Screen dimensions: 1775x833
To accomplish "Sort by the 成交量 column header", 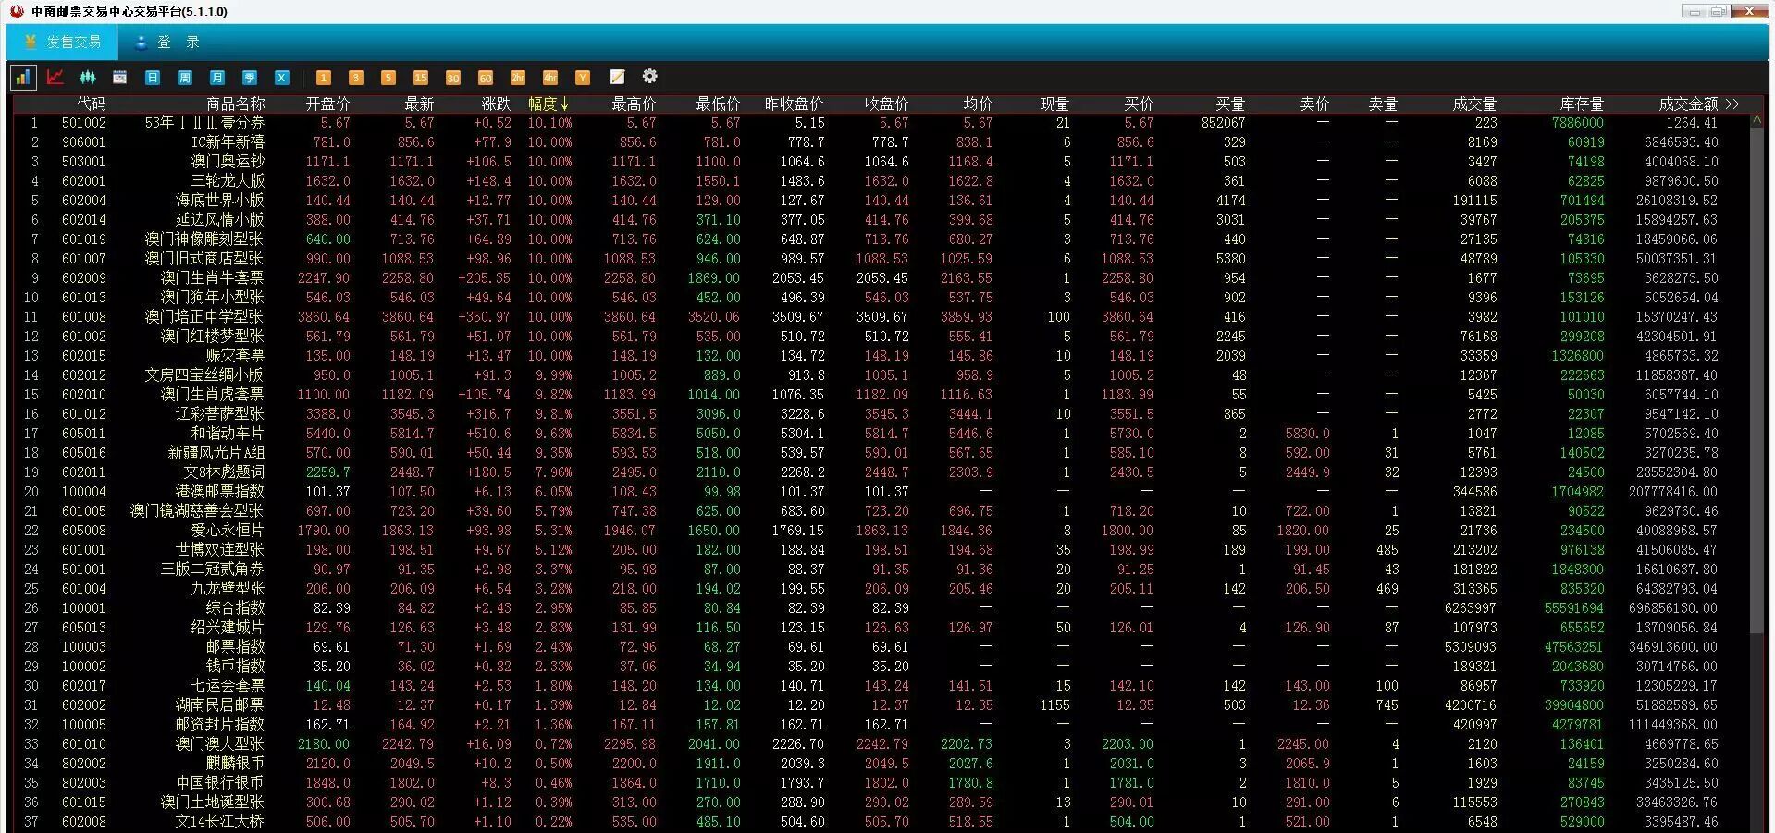I will 1474,104.
